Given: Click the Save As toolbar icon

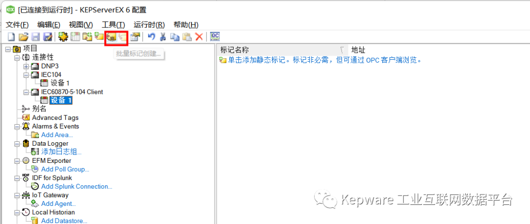Looking at the screenshot, I should [x=48, y=37].
